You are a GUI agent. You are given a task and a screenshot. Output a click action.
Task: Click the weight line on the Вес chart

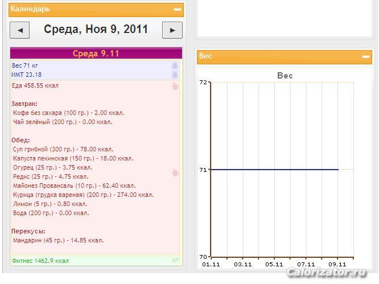(273, 169)
